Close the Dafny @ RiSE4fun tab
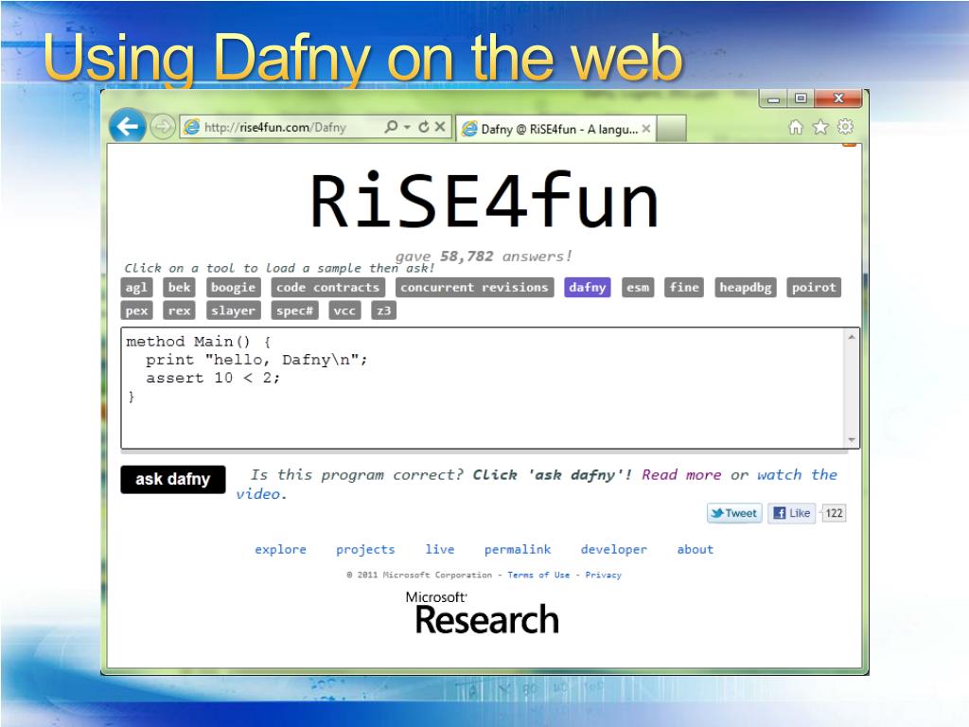This screenshot has width=969, height=727. click(x=645, y=129)
